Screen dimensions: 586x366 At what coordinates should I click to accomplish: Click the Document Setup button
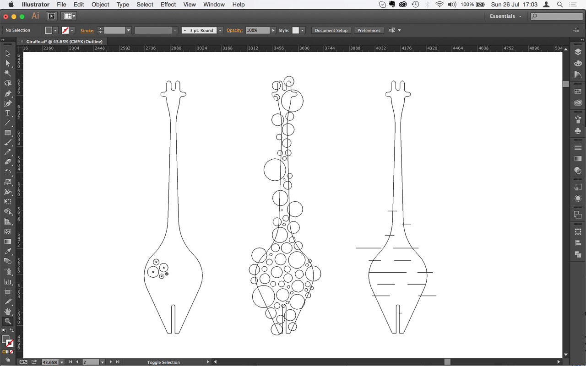[x=331, y=30]
